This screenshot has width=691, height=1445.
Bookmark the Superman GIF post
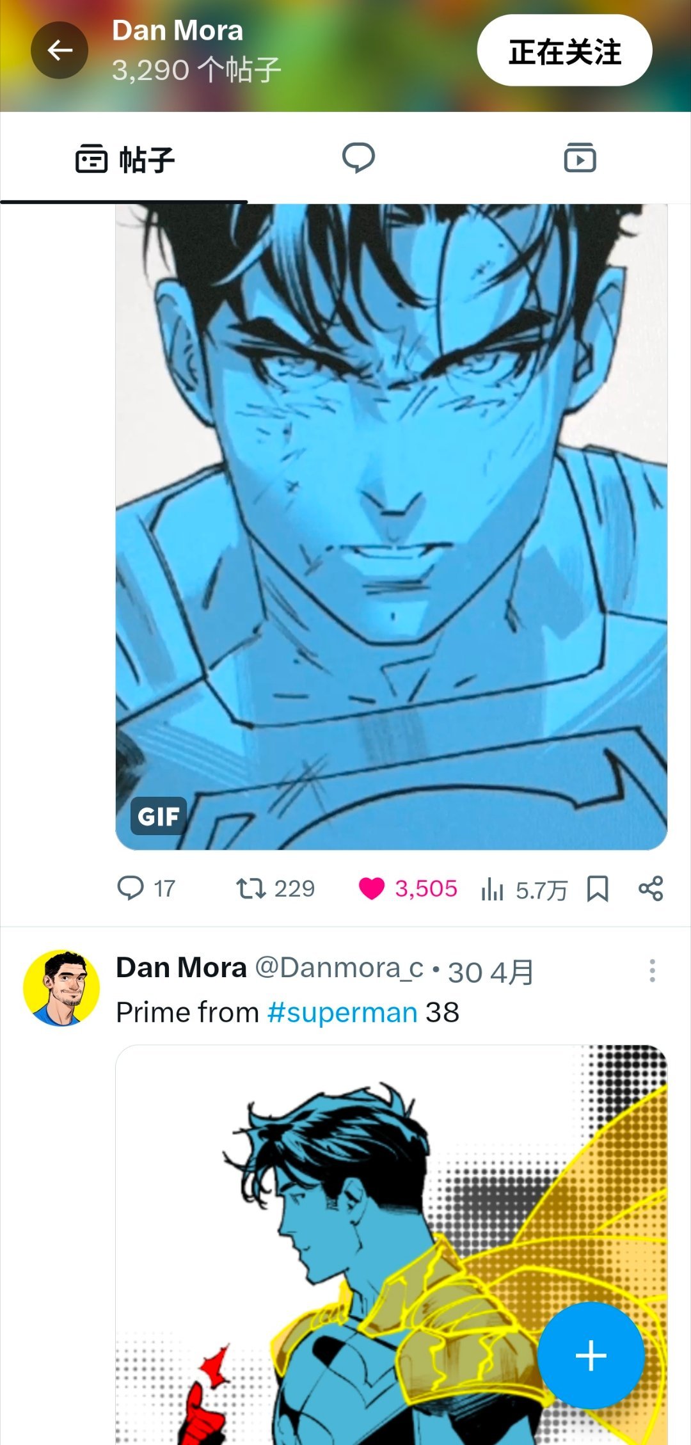coord(598,889)
